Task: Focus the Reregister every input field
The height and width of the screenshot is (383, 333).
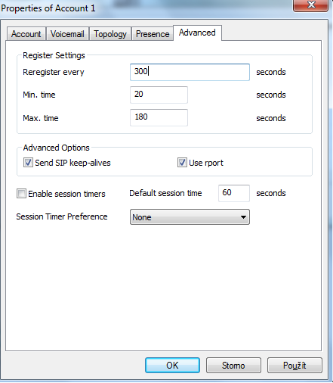Action: point(190,72)
